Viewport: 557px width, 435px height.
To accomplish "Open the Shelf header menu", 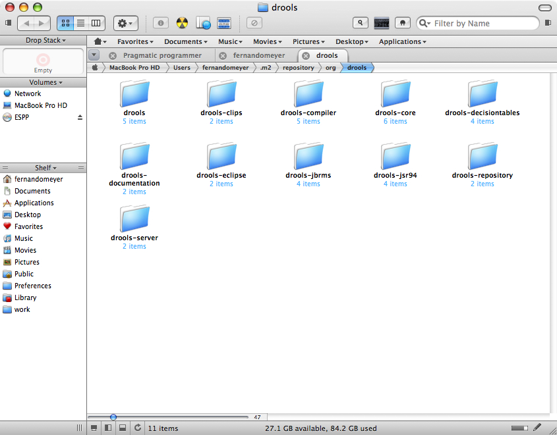I will coord(45,168).
